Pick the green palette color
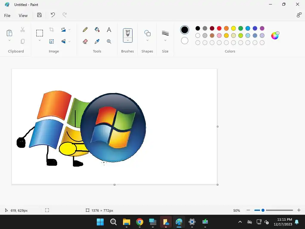 (241, 28)
